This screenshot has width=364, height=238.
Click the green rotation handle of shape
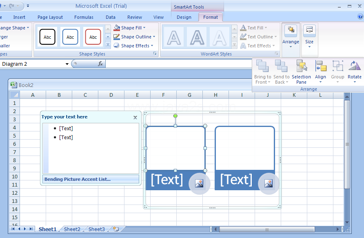(x=175, y=116)
